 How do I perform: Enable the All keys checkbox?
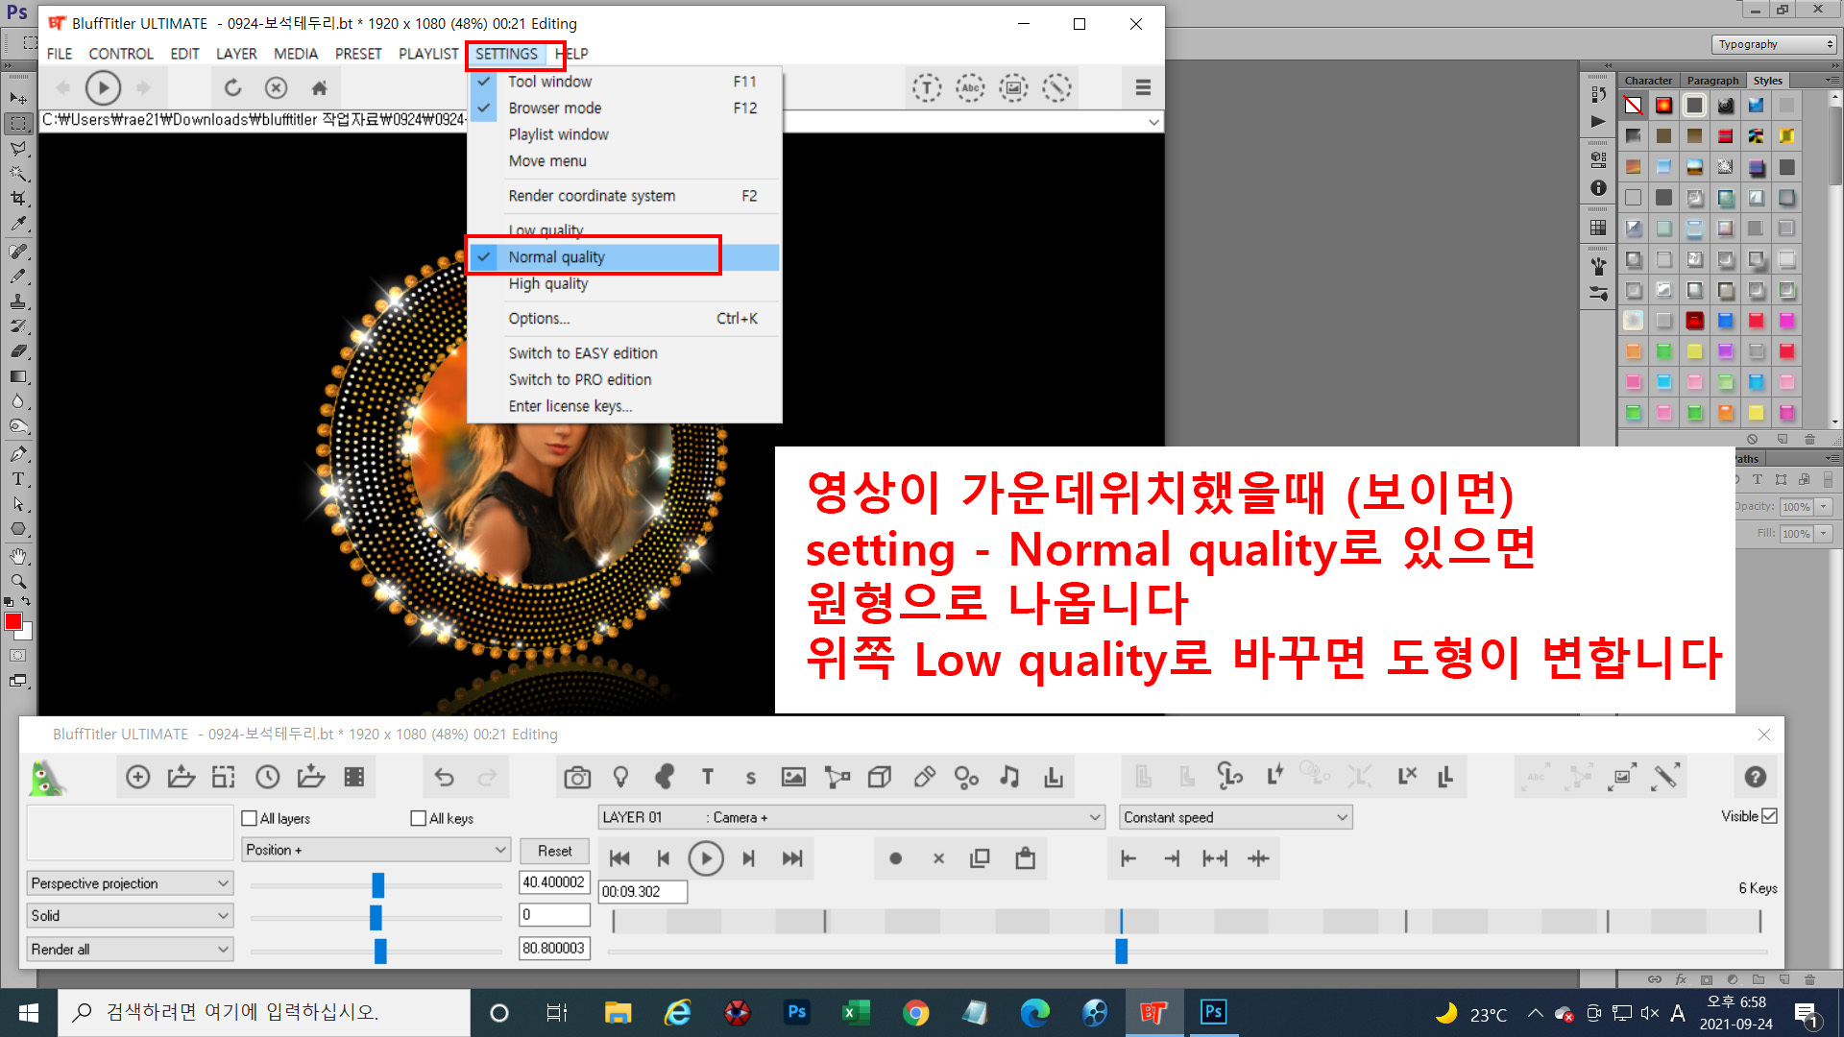pos(418,818)
